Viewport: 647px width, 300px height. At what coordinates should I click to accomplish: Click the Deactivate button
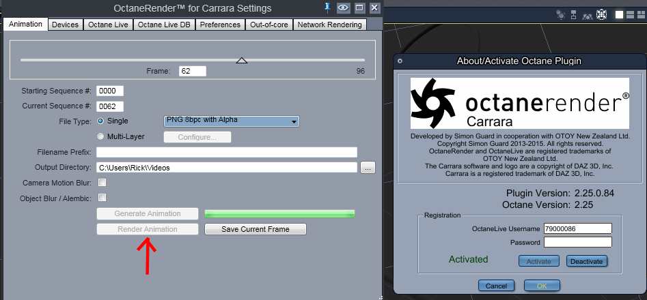[x=587, y=261]
